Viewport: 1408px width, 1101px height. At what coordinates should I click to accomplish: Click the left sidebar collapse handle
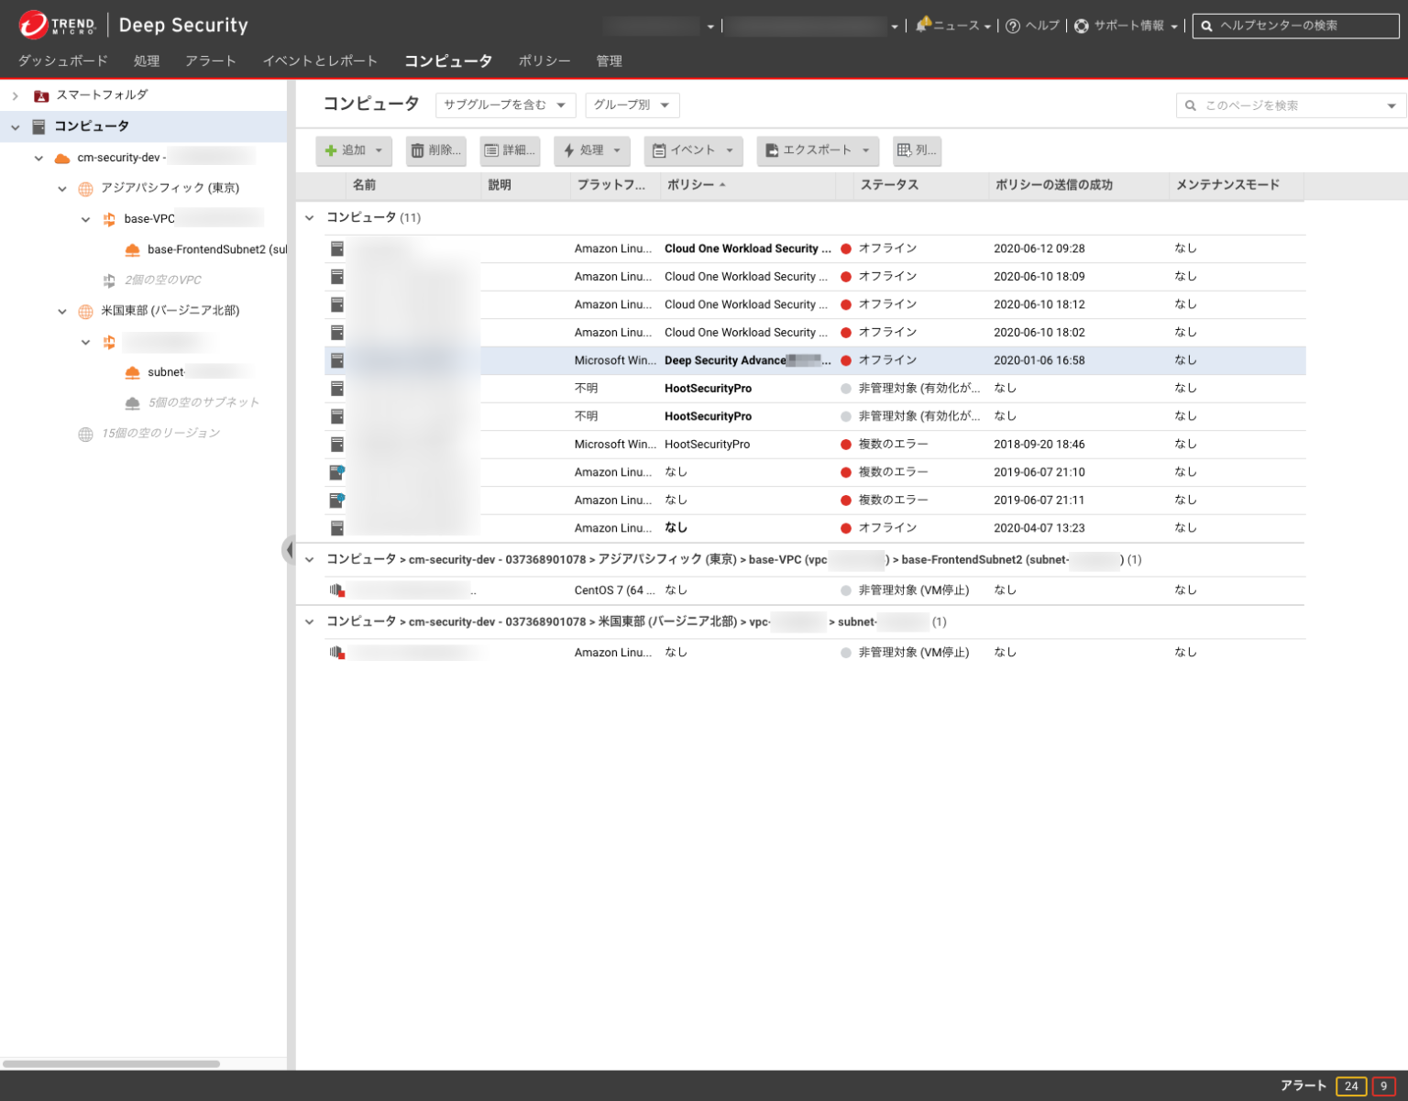[x=290, y=550]
